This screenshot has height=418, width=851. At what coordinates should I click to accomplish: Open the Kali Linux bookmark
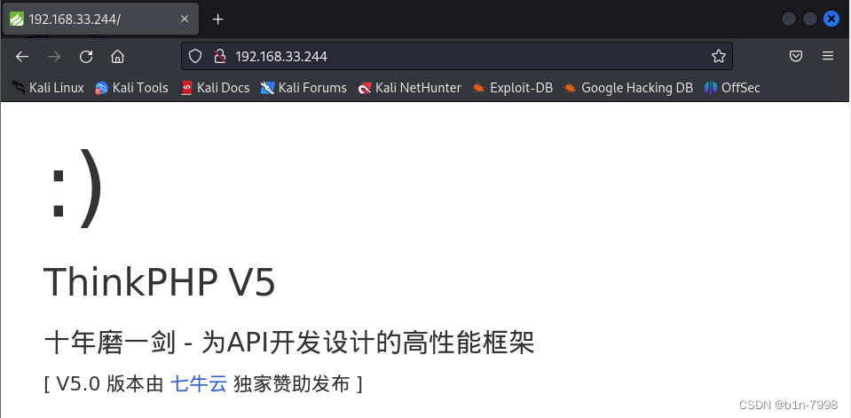point(48,87)
